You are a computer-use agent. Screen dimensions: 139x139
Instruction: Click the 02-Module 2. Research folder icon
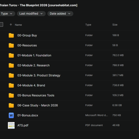(x=11, y=65)
